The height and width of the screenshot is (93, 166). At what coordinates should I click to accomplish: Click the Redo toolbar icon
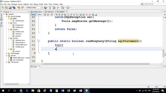coord(23,7)
